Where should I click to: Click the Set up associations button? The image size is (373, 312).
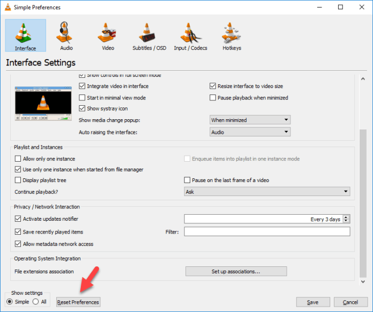[236, 272]
